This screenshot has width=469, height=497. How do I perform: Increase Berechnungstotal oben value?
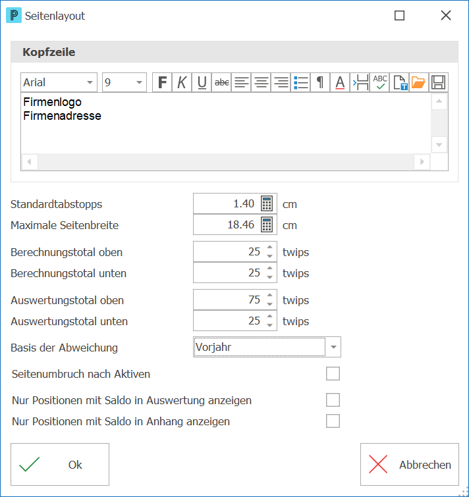pyautogui.click(x=269, y=248)
